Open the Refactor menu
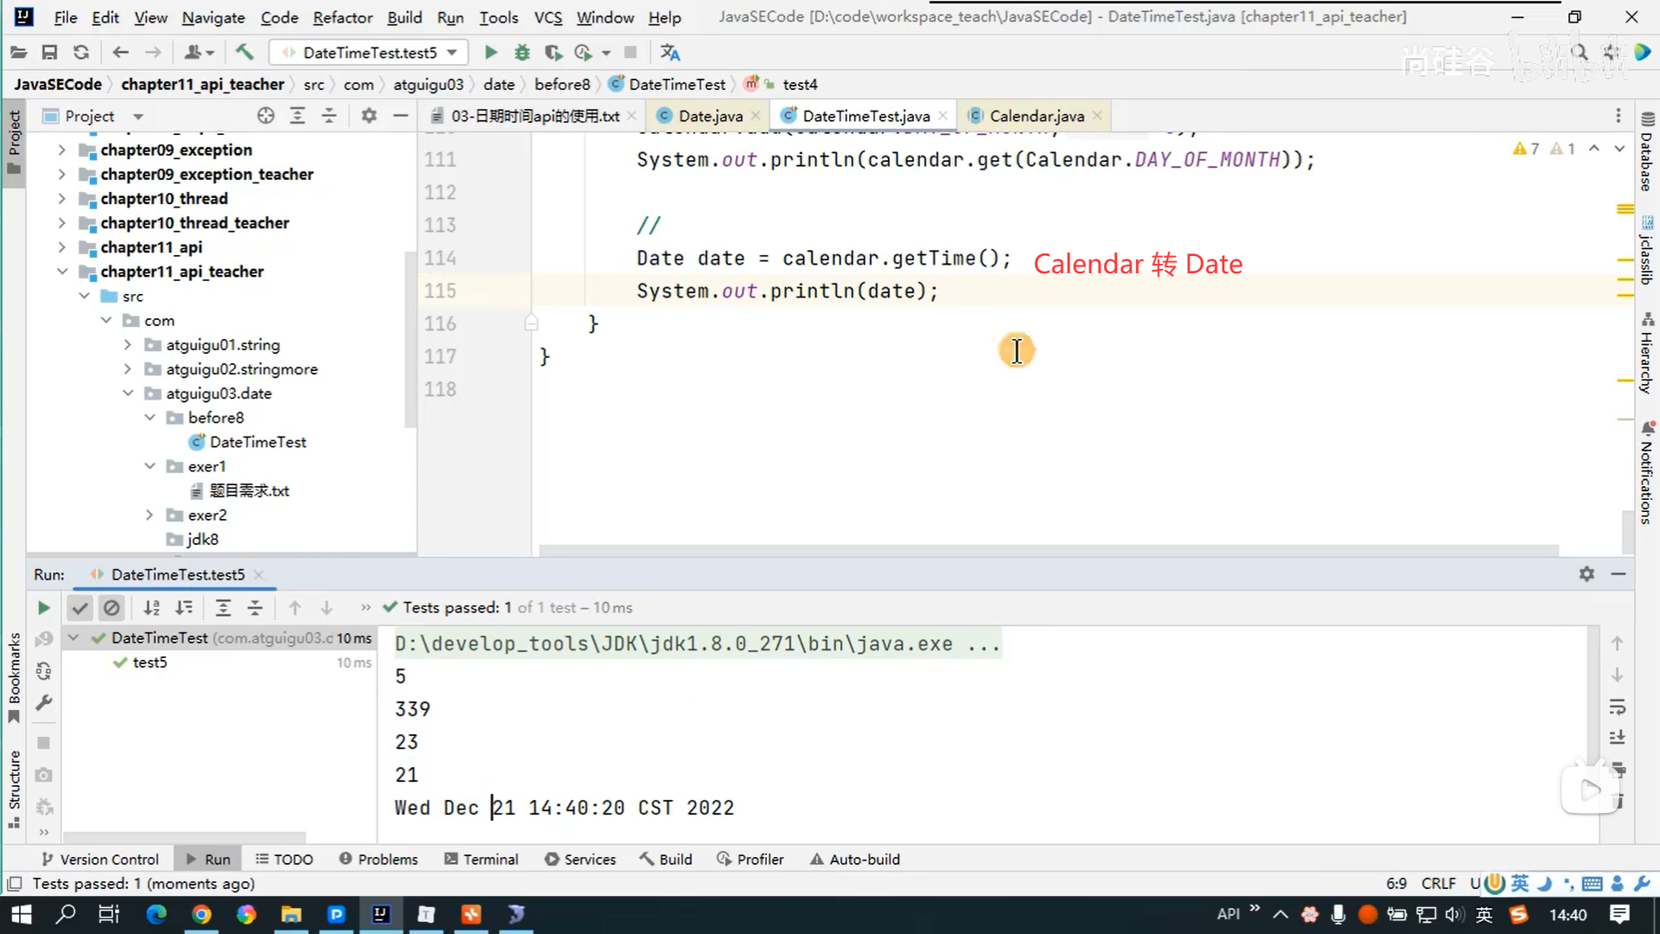 coord(342,17)
